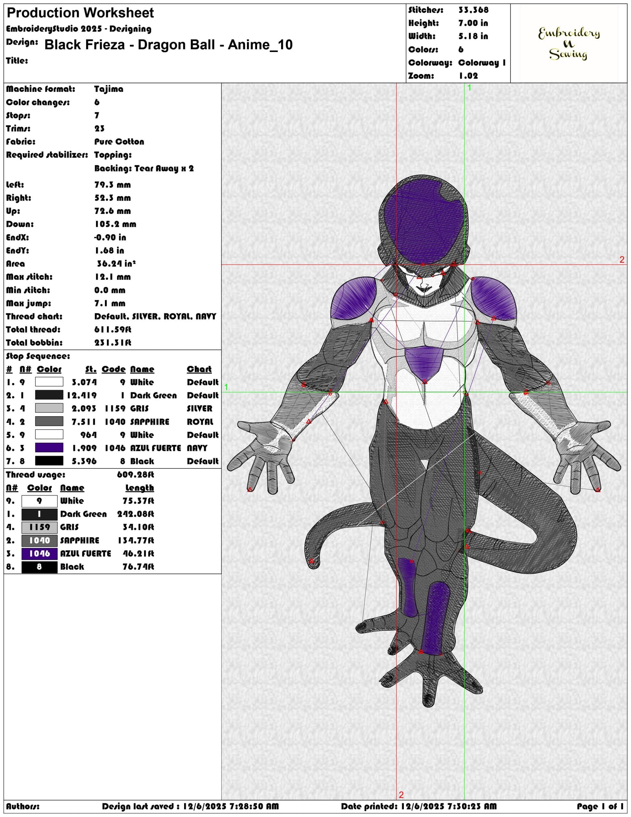Click the ROYAL chart entry

pos(200,422)
